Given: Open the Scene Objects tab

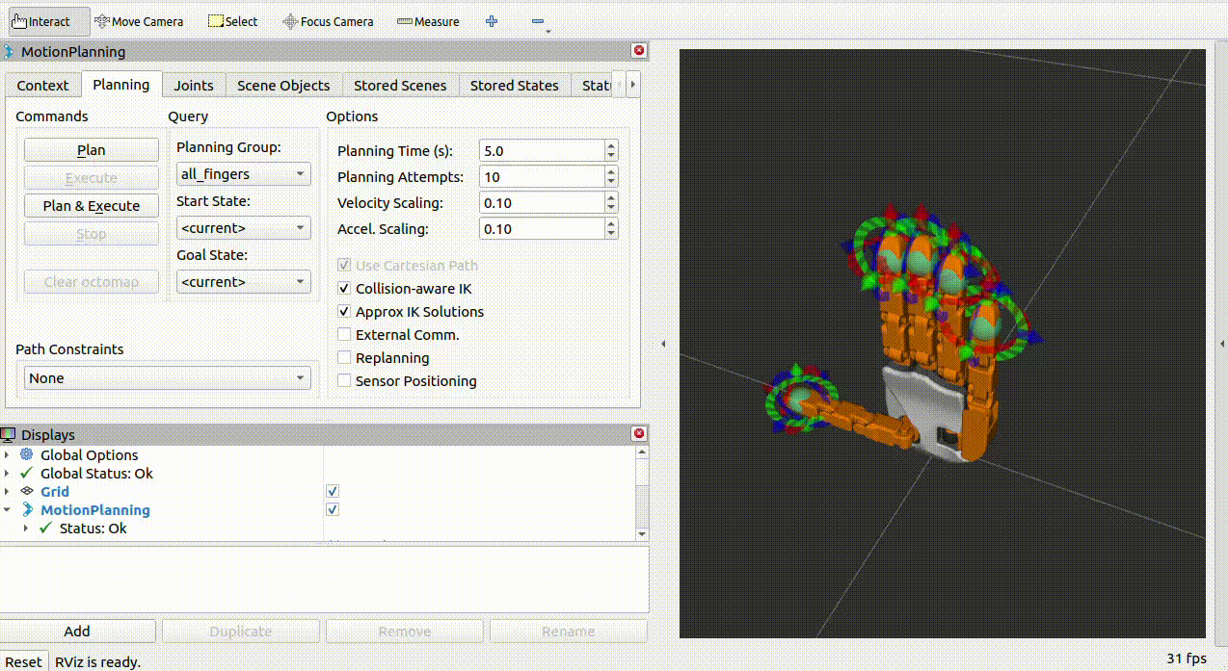Looking at the screenshot, I should [283, 86].
